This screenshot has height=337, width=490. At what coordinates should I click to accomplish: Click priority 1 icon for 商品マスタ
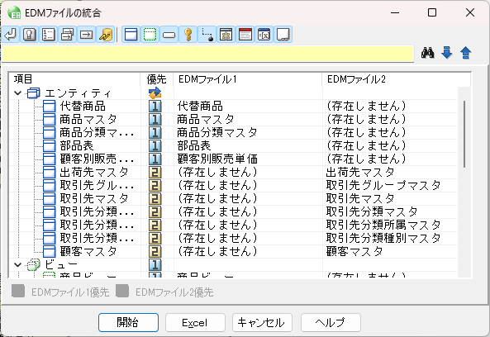[155, 119]
